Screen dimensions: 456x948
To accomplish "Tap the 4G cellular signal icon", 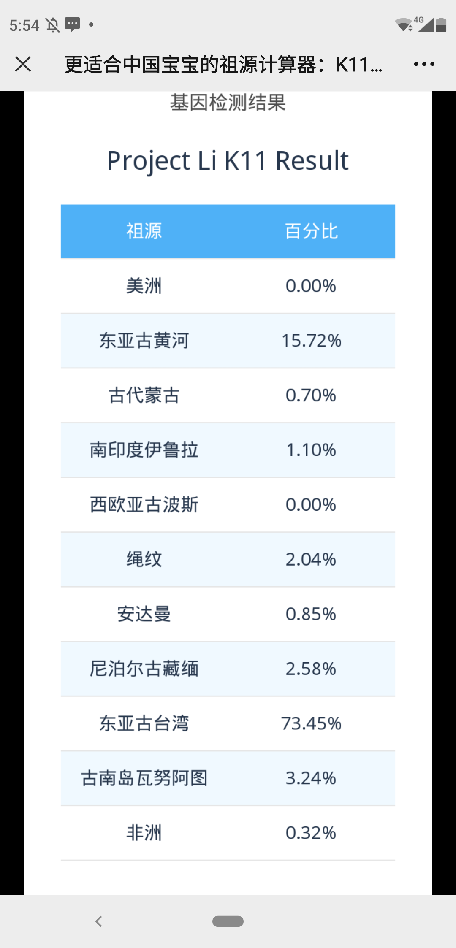I will point(425,24).
